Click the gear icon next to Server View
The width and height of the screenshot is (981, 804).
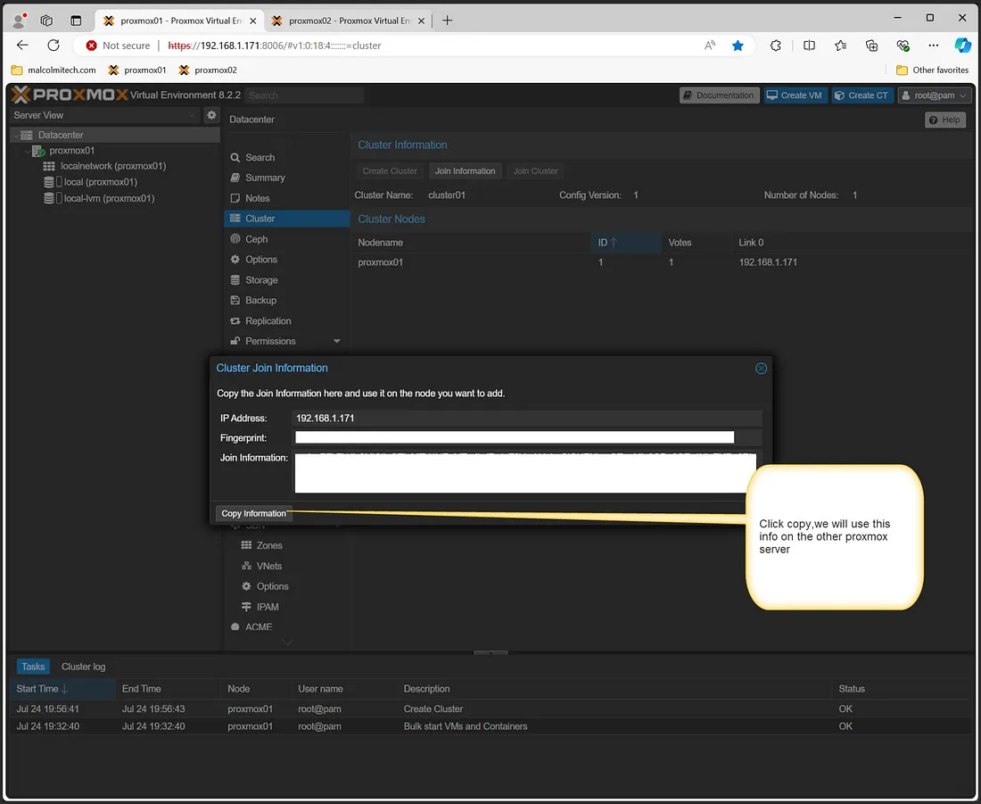coord(211,114)
